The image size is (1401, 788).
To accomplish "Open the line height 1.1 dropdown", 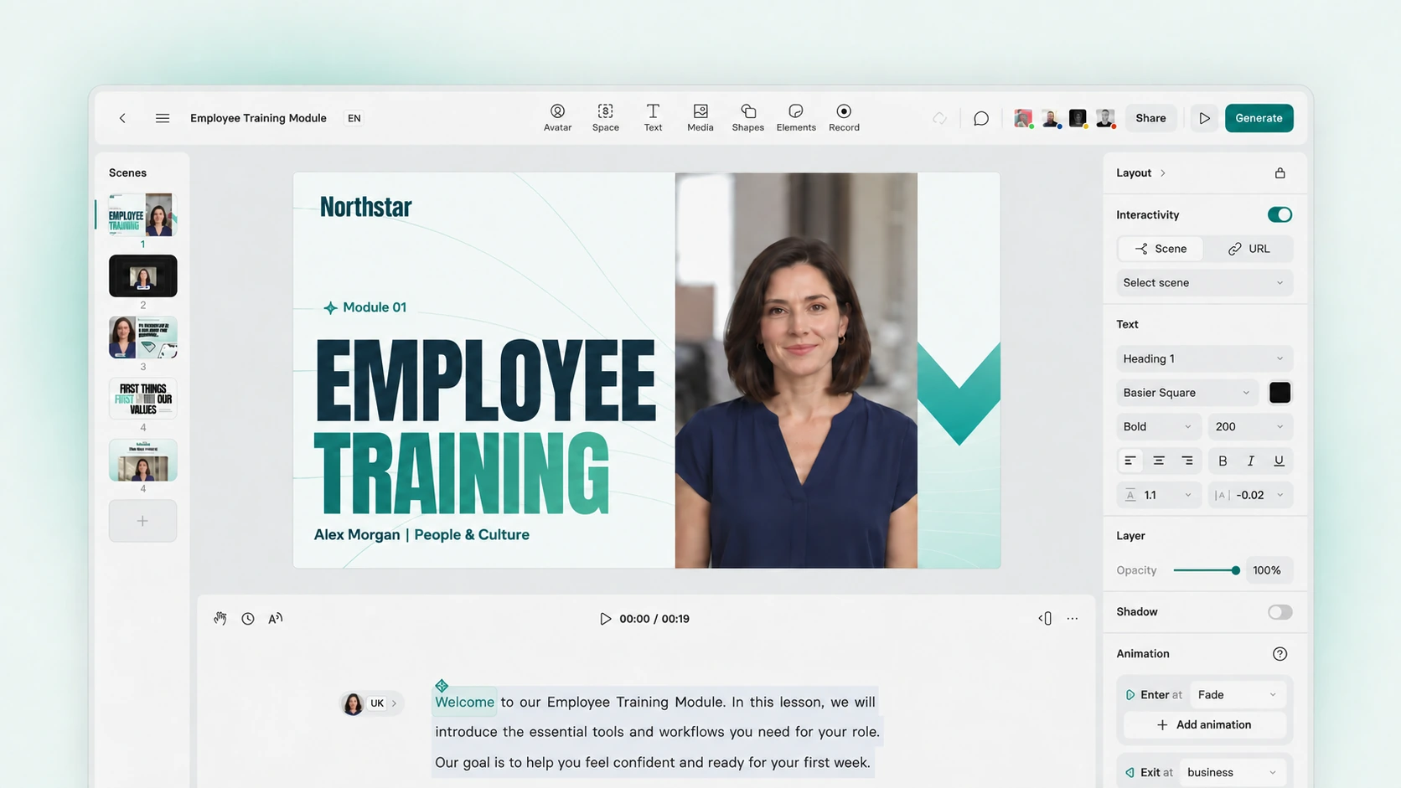I will 1158,495.
